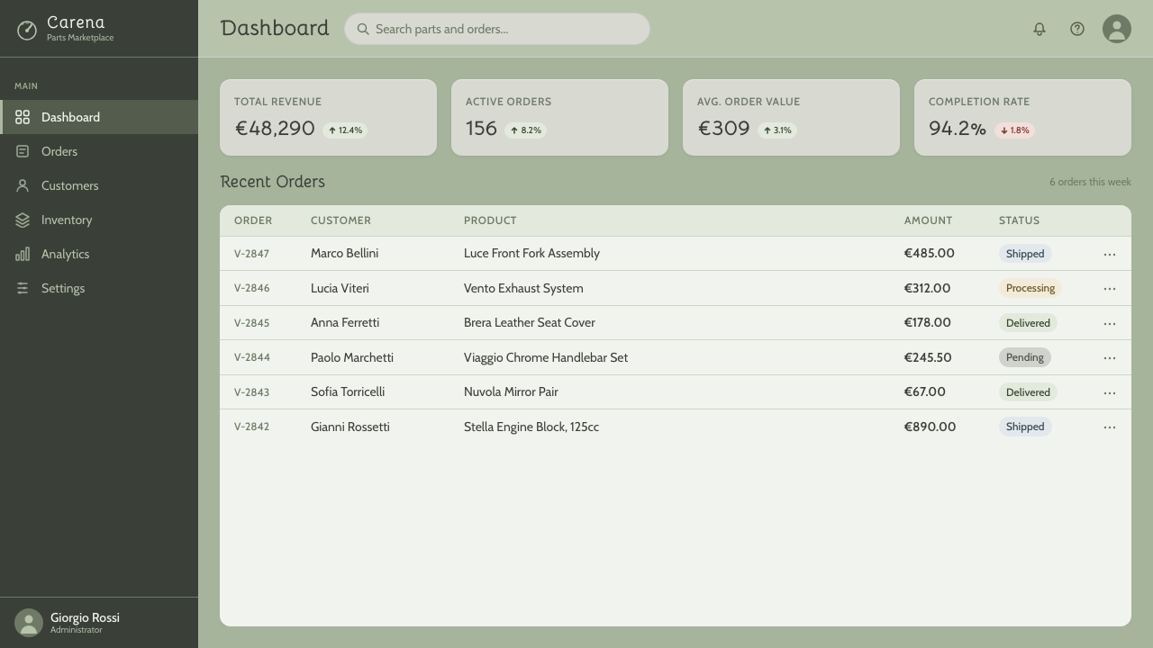Open more options for order V-2844
The image size is (1153, 648).
(1110, 357)
